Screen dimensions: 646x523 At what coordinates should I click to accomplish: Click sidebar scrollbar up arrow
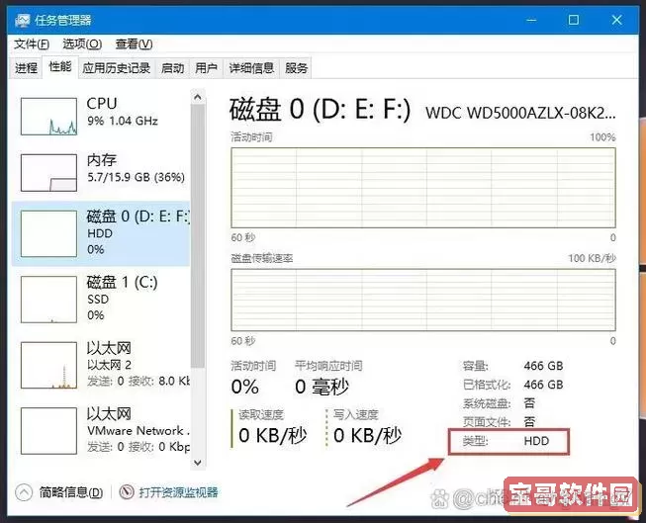[197, 97]
